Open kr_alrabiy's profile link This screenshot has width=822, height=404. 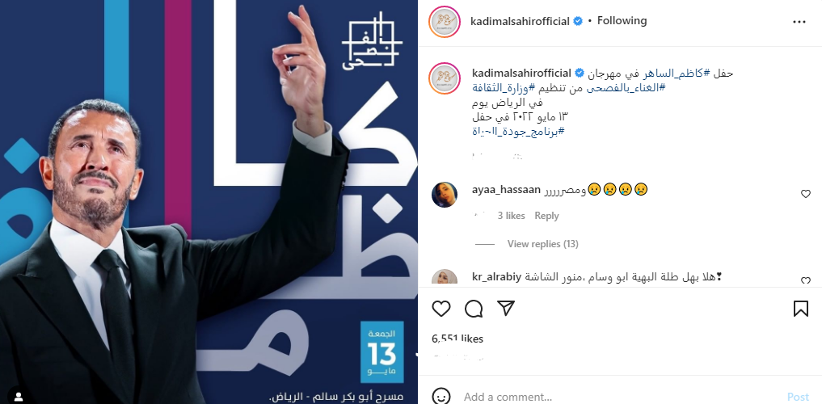(496, 278)
